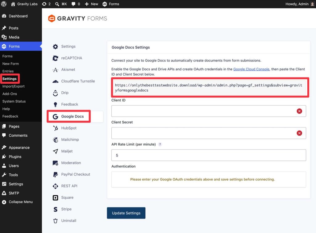
Task: Open WordPress Settings menu in sidebar
Action: pos(21,184)
